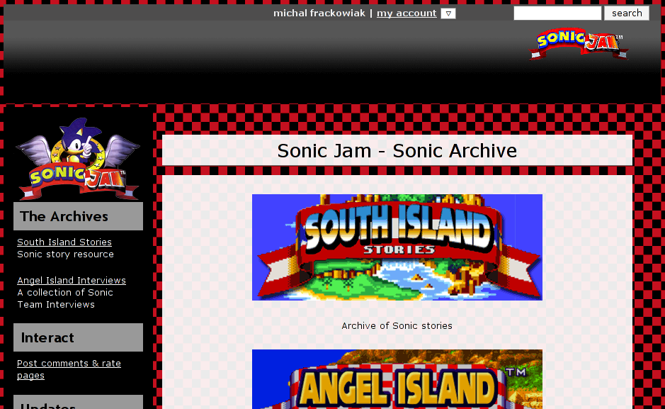665x409 pixels.
Task: Click the Angel Island banner image
Action: click(397, 379)
